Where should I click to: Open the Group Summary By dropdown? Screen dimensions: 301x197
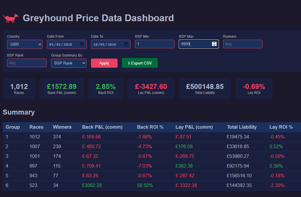pos(69,63)
